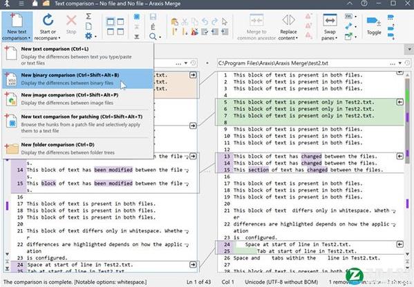Screen dimensions: 414x287
Task: Click right pane line 7 only in Test2.txt
Action: pos(303,116)
